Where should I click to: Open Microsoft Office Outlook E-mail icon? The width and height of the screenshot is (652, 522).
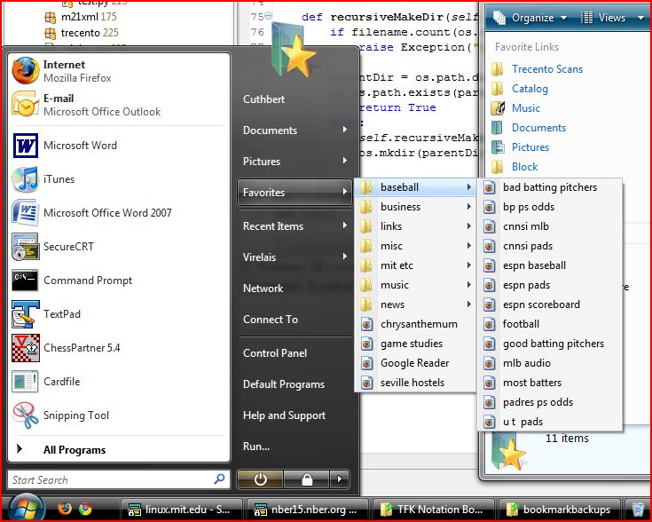pos(26,104)
